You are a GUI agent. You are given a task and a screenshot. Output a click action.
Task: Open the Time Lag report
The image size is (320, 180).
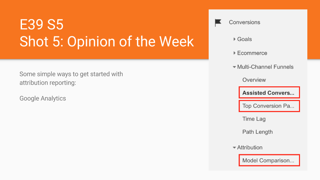[x=254, y=119]
